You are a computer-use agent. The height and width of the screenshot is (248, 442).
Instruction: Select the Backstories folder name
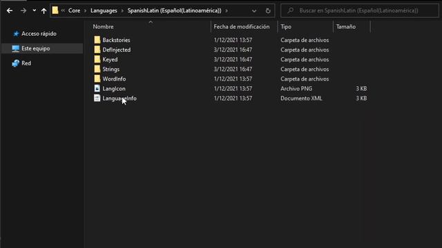116,40
